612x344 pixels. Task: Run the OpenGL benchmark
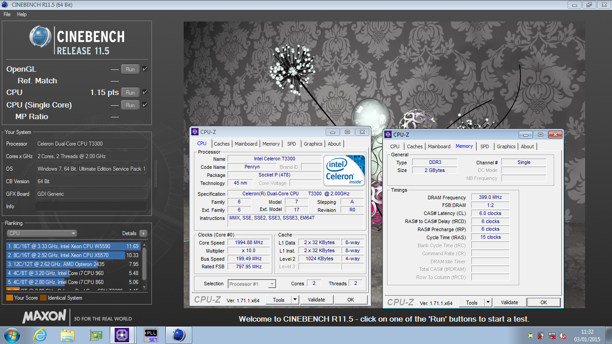(130, 69)
